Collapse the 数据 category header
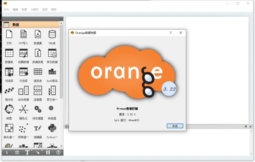The height and width of the screenshot is (162, 255). point(32,25)
